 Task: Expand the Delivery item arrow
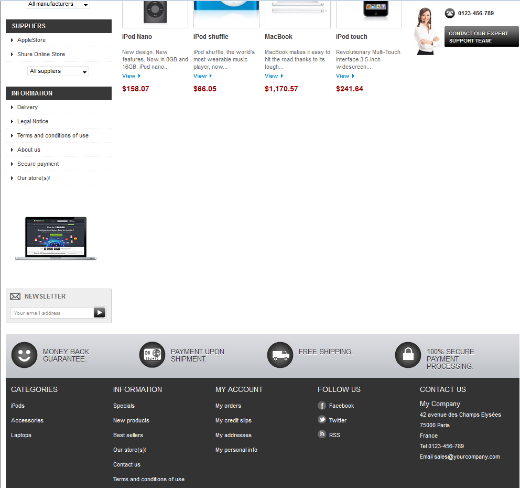coord(12,107)
